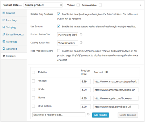Enable Hide Product Retailers checkbox
The height and width of the screenshot is (122, 145).
point(59,51)
